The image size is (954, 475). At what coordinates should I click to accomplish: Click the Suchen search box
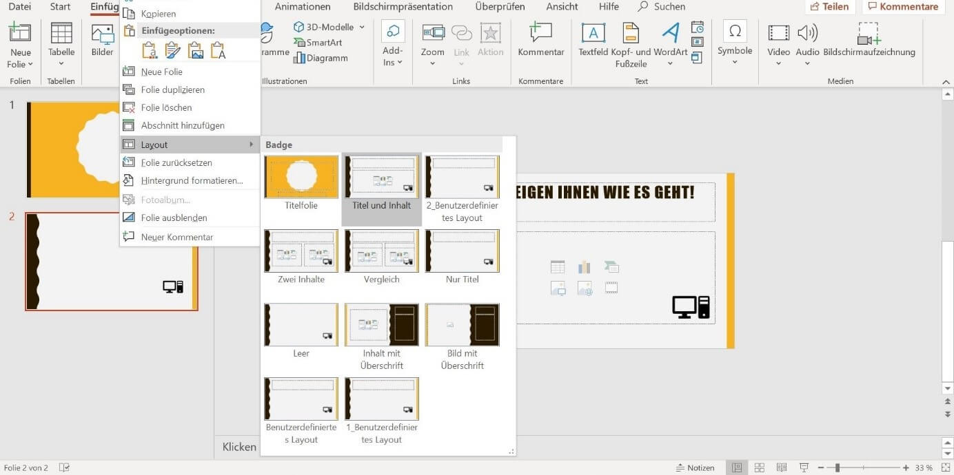tap(662, 6)
